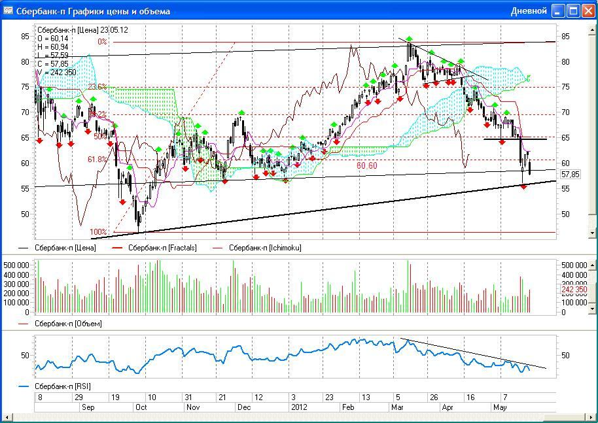Click the 2012 year label on time axis

click(x=300, y=407)
